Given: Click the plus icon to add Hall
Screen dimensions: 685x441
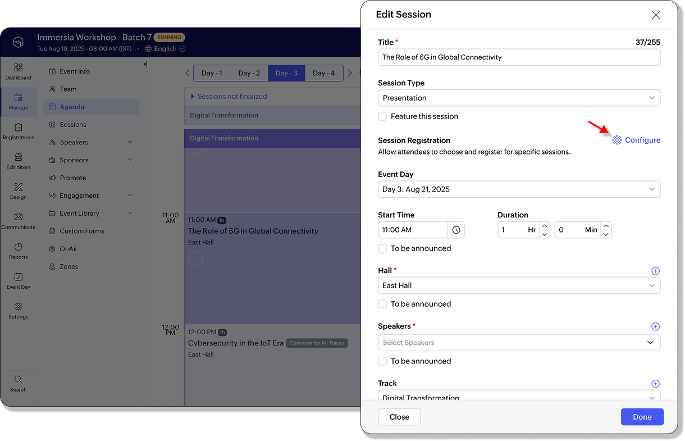Looking at the screenshot, I should click(655, 271).
